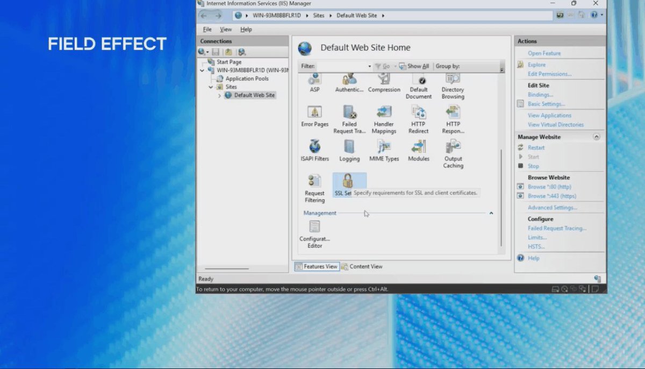Screen dimensions: 645x369
Task: Click the Bindings action link
Action: (540, 95)
